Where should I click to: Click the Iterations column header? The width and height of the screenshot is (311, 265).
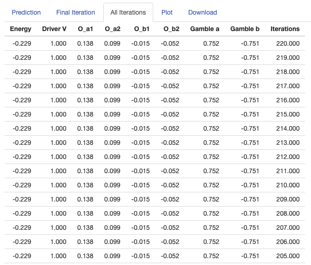click(285, 29)
